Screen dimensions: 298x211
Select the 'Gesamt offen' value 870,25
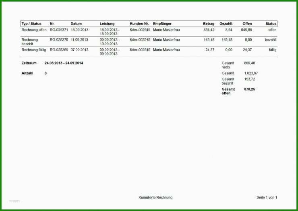[x=250, y=89]
